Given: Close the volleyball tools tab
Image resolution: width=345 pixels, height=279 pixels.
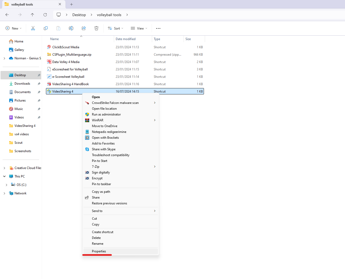Looking at the screenshot, I should coord(60,4).
